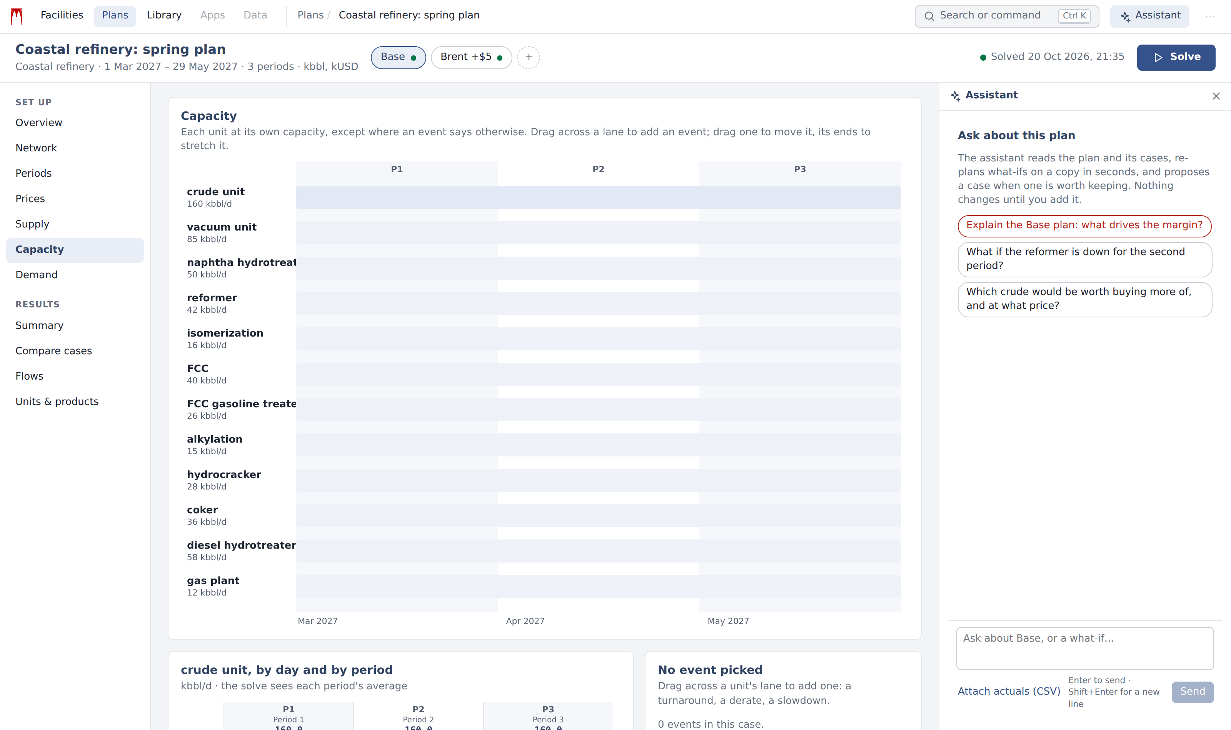Go to Network in sidebar
Viewport: 1231px width, 730px height.
click(x=75, y=148)
